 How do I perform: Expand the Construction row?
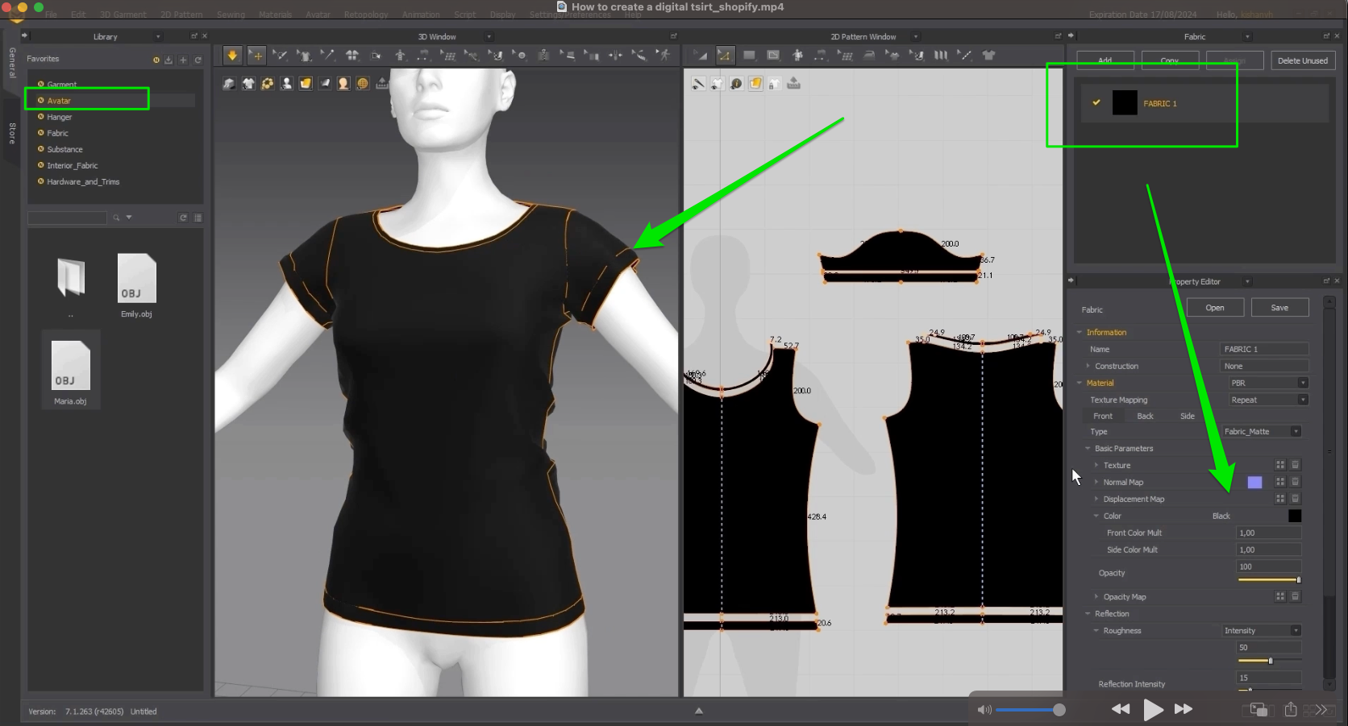click(1088, 366)
